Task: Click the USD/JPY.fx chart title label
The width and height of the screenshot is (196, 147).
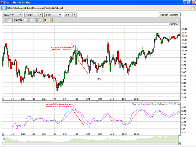Action: [174, 24]
